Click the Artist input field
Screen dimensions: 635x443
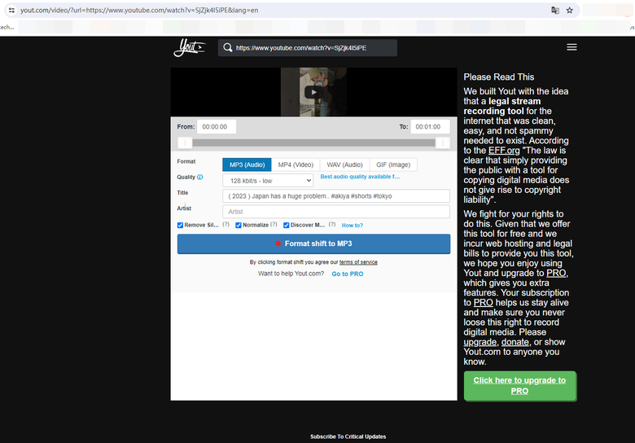click(336, 212)
